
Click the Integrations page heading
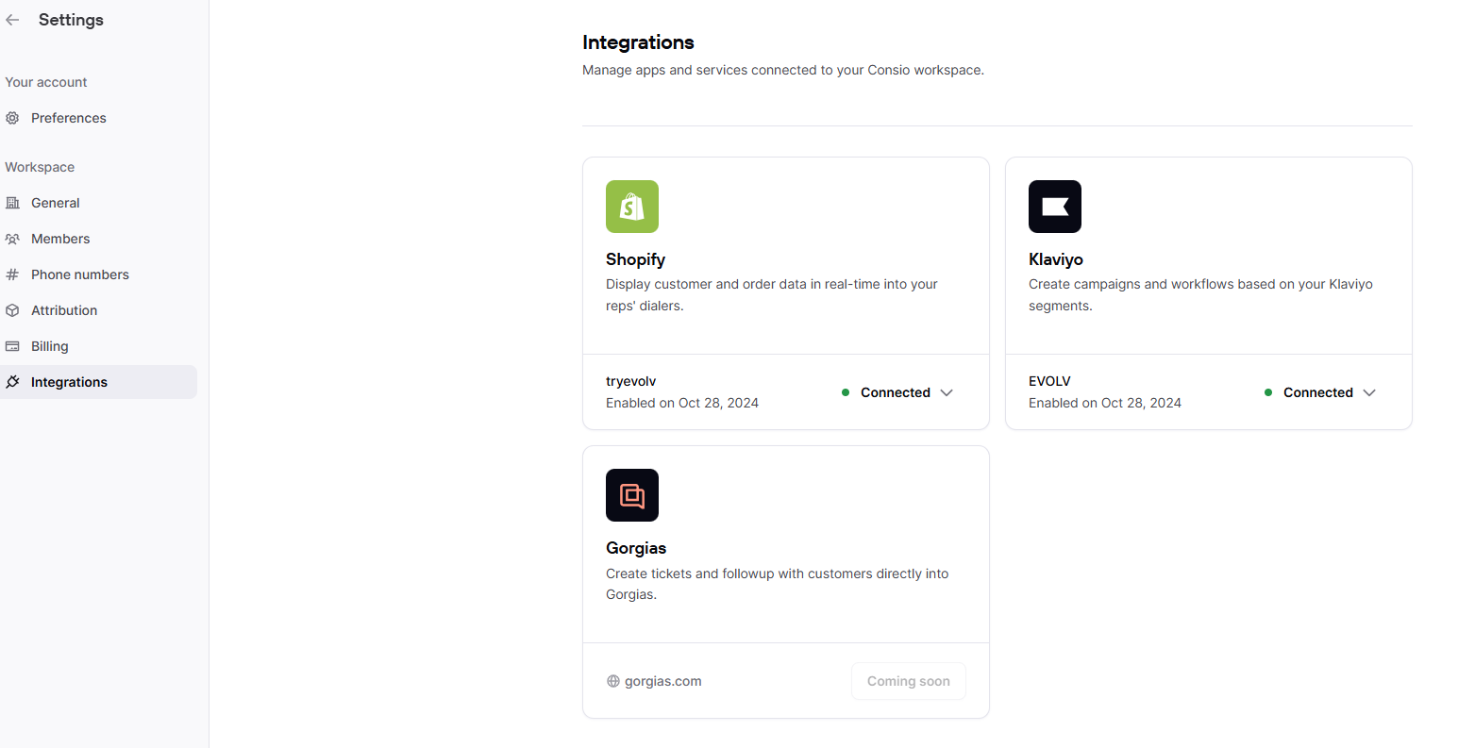point(638,42)
